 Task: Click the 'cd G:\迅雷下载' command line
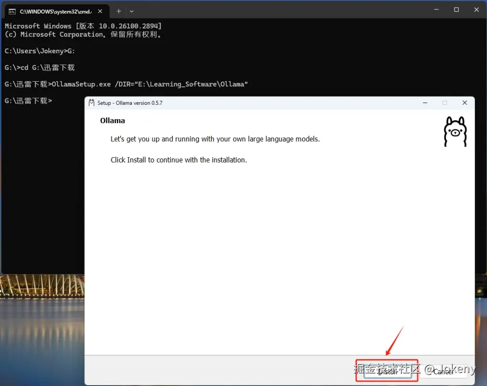point(40,68)
